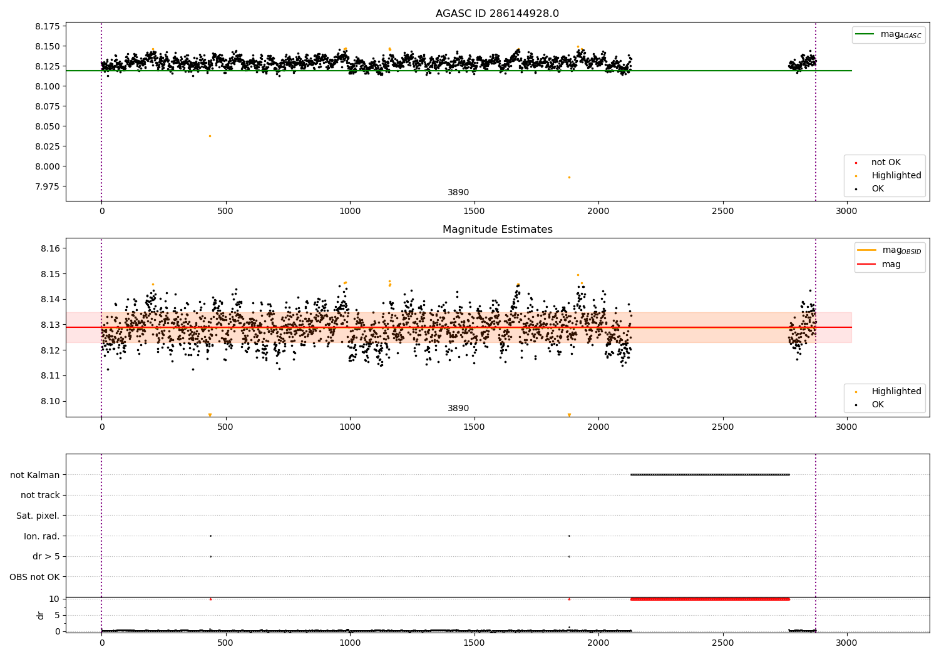The image size is (939, 657).
Task: Click the 3890 OBSID label in Magnitude Estimates plot
Action: [458, 409]
